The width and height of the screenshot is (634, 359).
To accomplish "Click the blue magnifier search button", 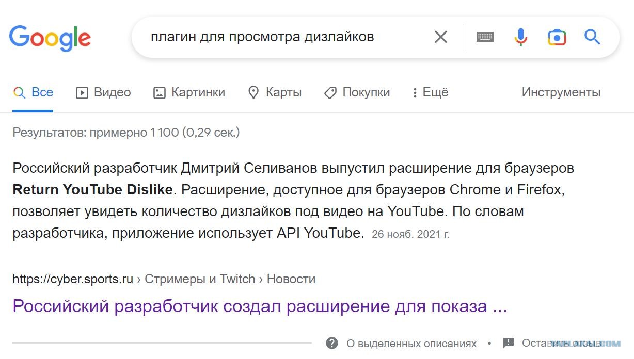I will (592, 37).
